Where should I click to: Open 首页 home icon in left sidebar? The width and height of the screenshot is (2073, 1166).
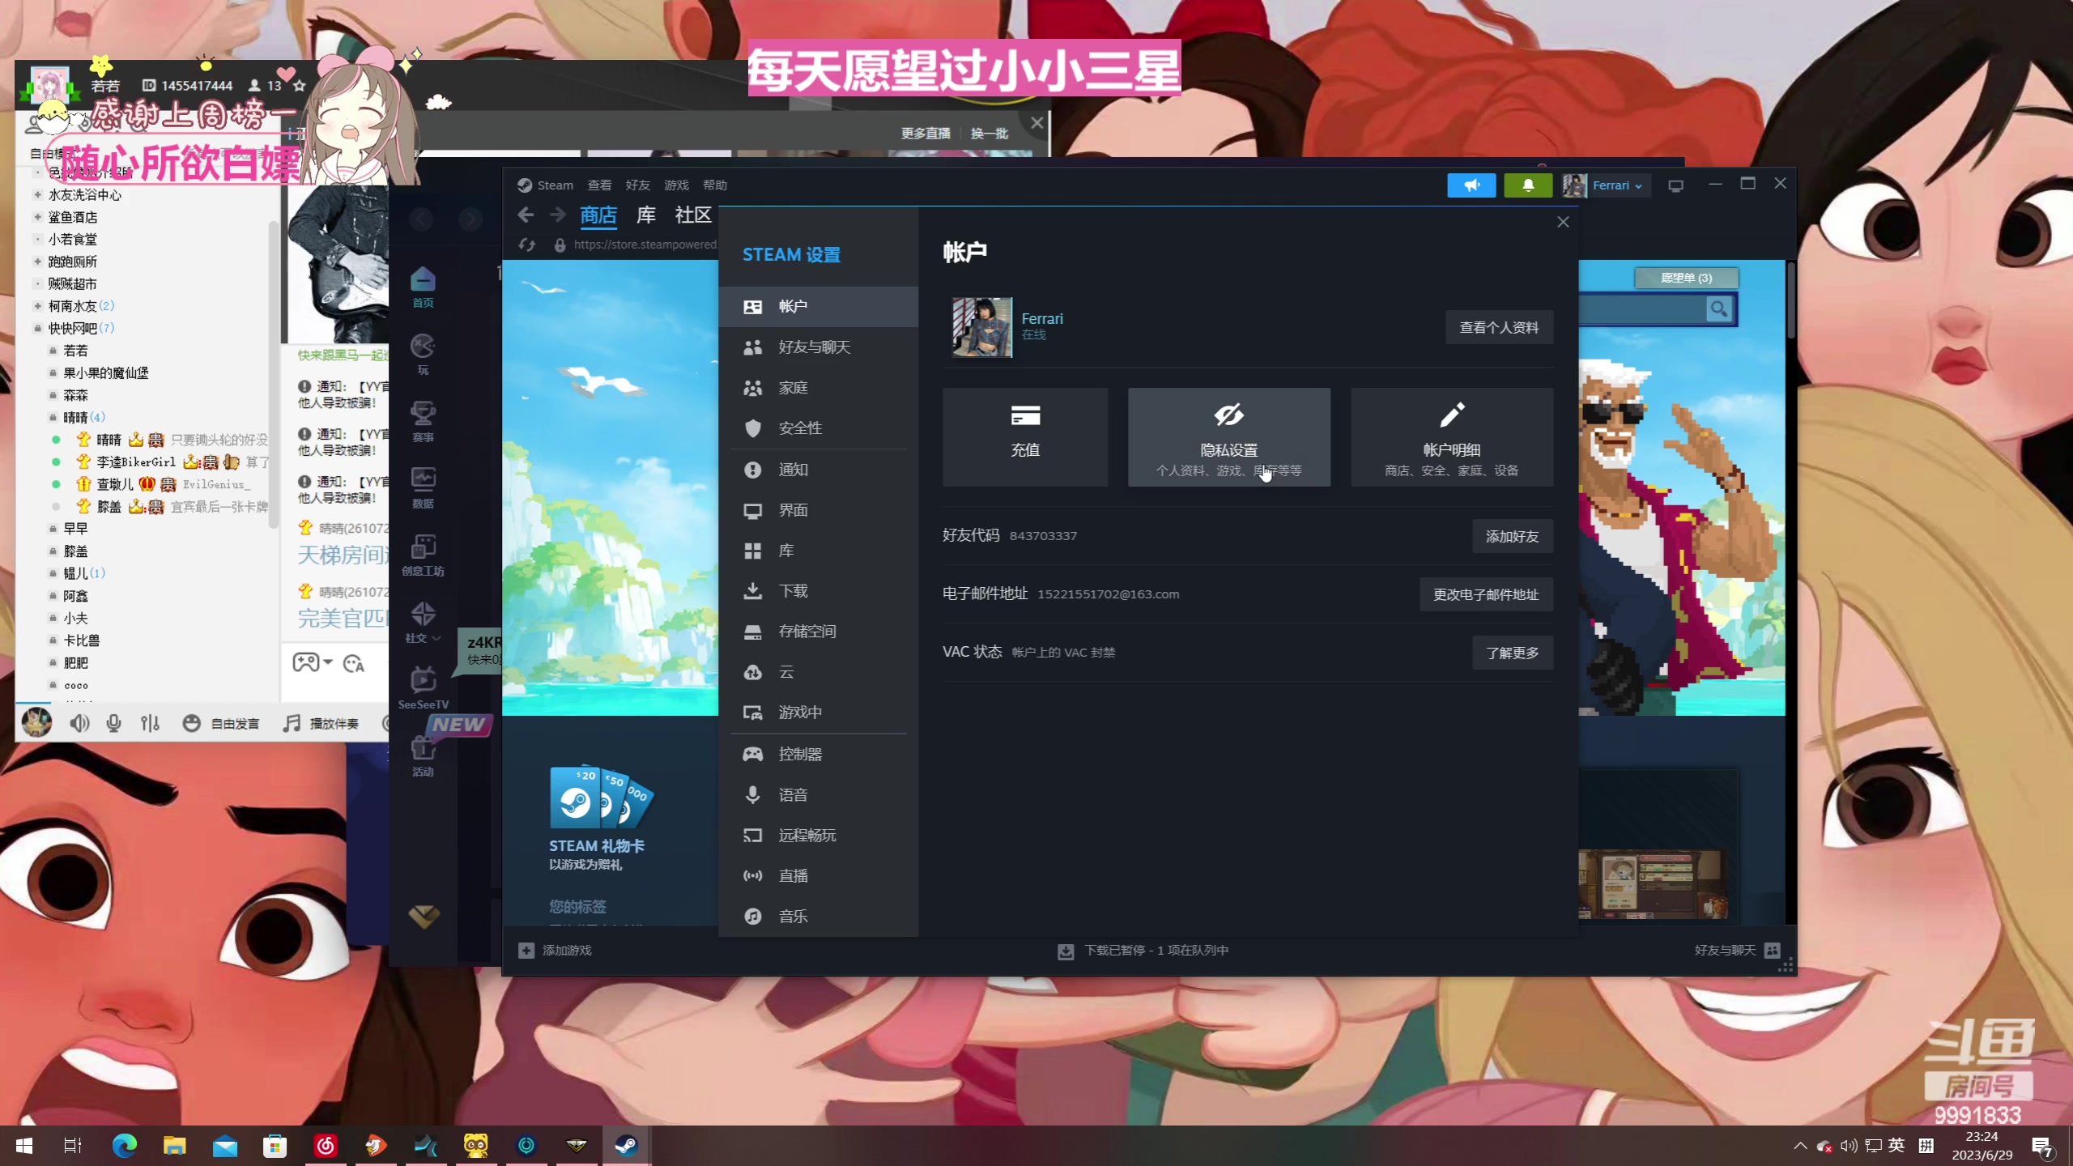tap(423, 287)
